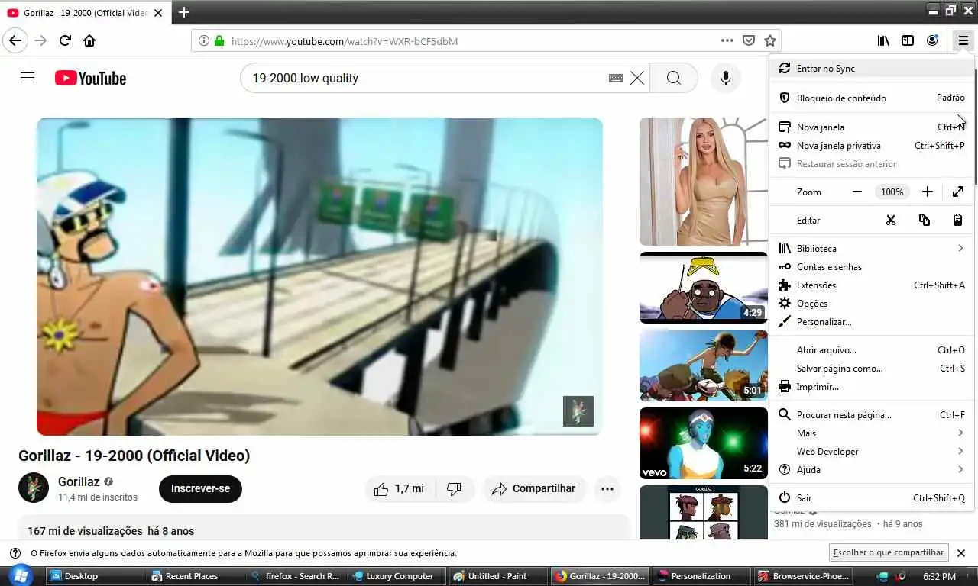
Task: Run YouTube search with magnifier button
Action: tap(674, 78)
